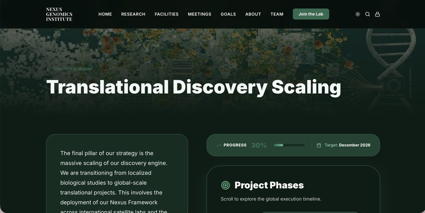
Task: Click the calendar icon beside Target
Action: pyautogui.click(x=319, y=145)
